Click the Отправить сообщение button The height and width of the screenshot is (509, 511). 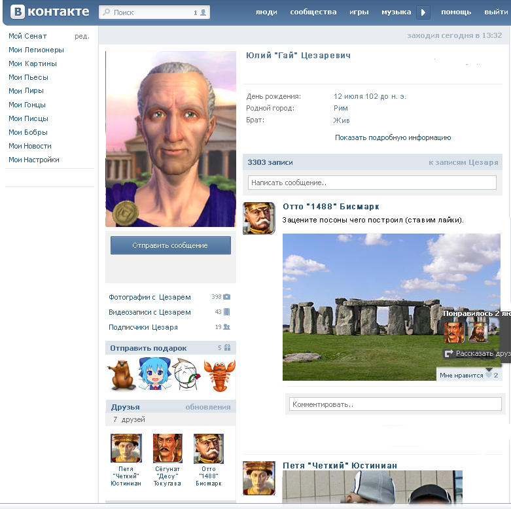click(170, 245)
